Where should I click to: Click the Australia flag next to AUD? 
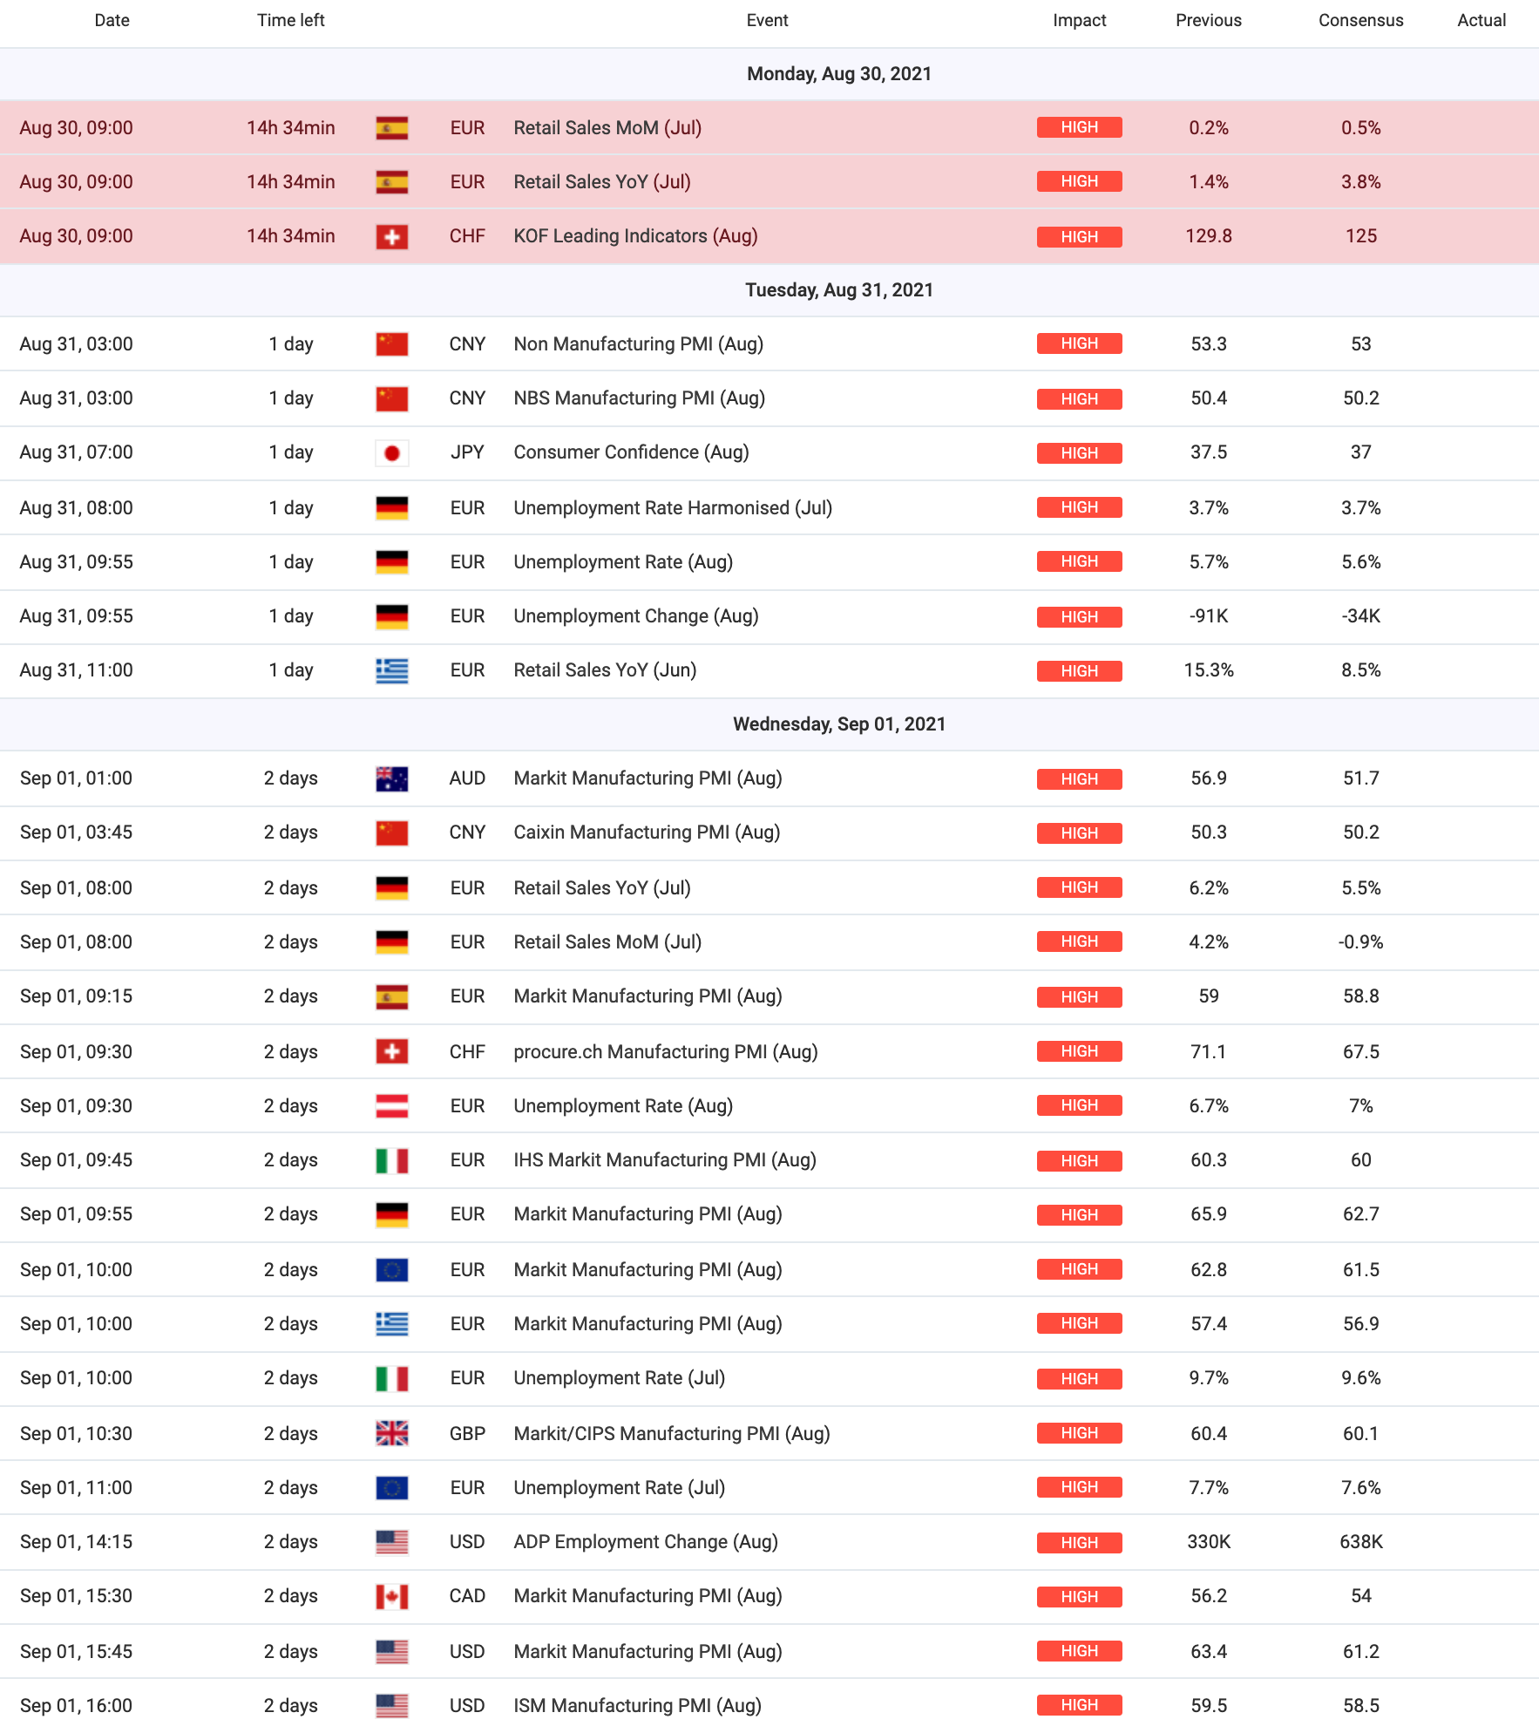392,779
